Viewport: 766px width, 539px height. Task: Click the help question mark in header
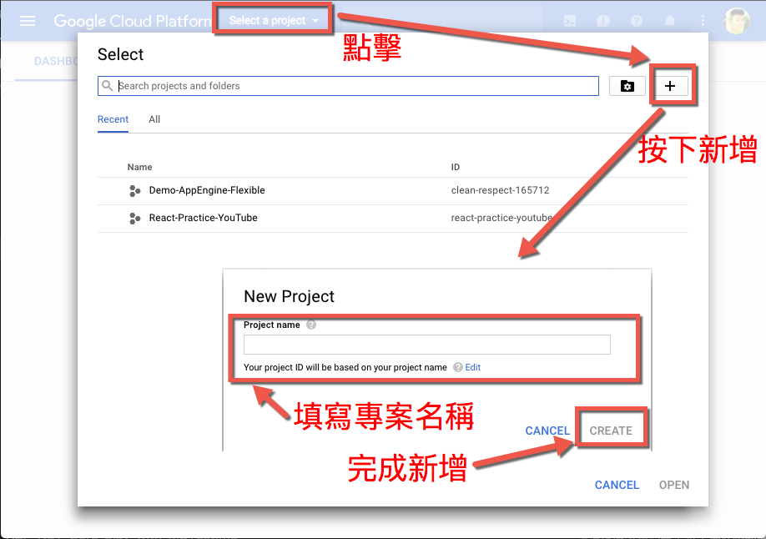tap(637, 21)
